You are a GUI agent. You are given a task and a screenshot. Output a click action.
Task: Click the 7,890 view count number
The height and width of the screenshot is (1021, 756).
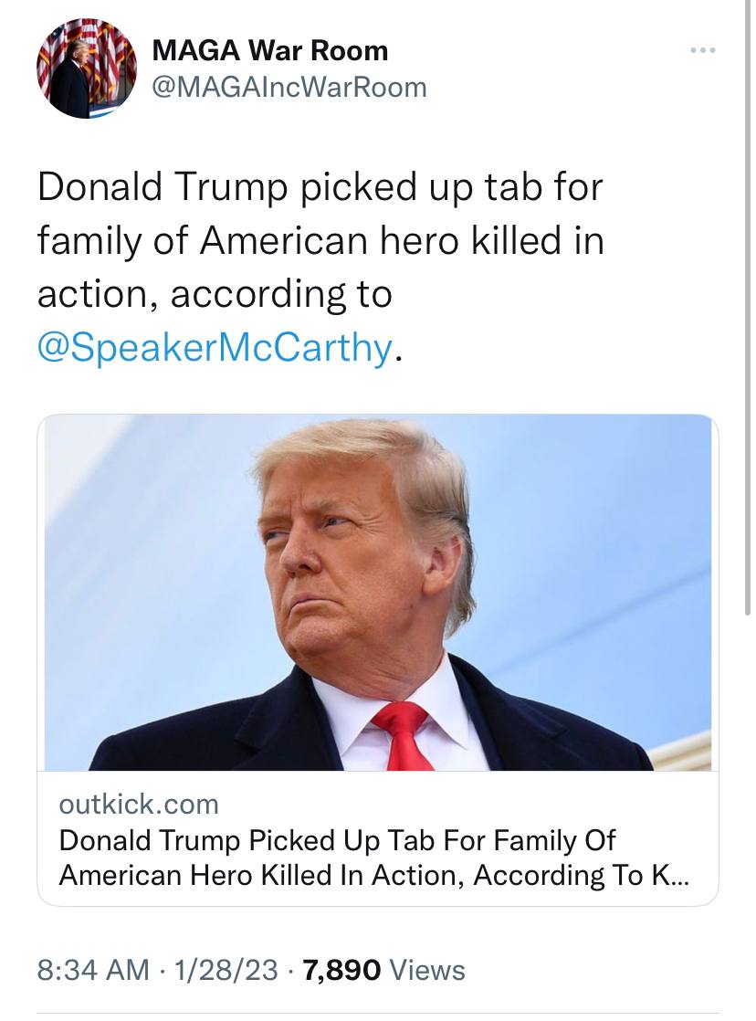pos(340,970)
